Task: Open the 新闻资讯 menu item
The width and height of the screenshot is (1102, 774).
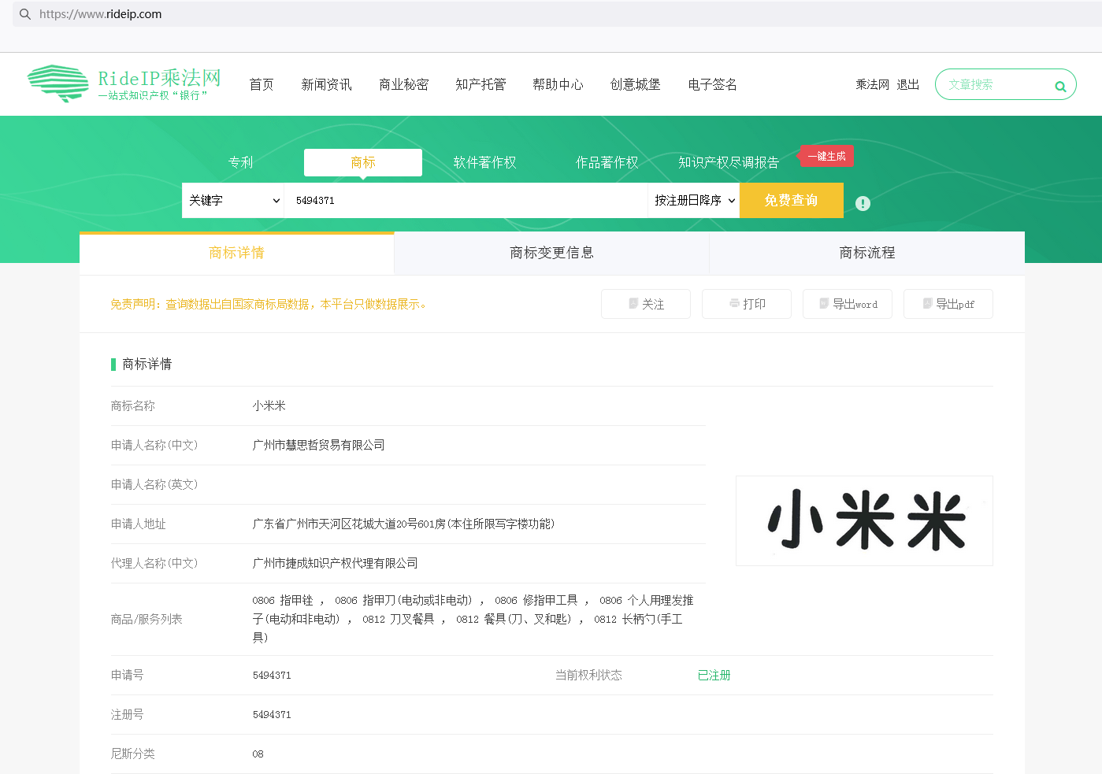Action: coord(326,84)
